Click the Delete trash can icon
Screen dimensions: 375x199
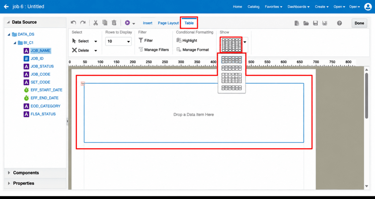point(114,23)
